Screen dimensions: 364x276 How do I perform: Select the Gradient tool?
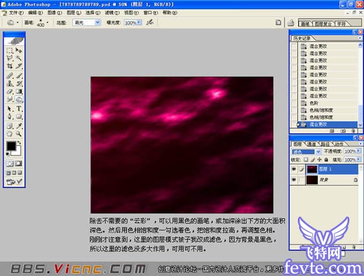point(19,91)
